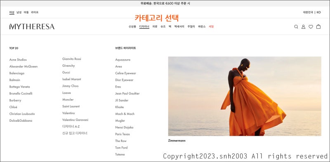
Task: Open the 디자이너 menu
Action: click(x=144, y=27)
